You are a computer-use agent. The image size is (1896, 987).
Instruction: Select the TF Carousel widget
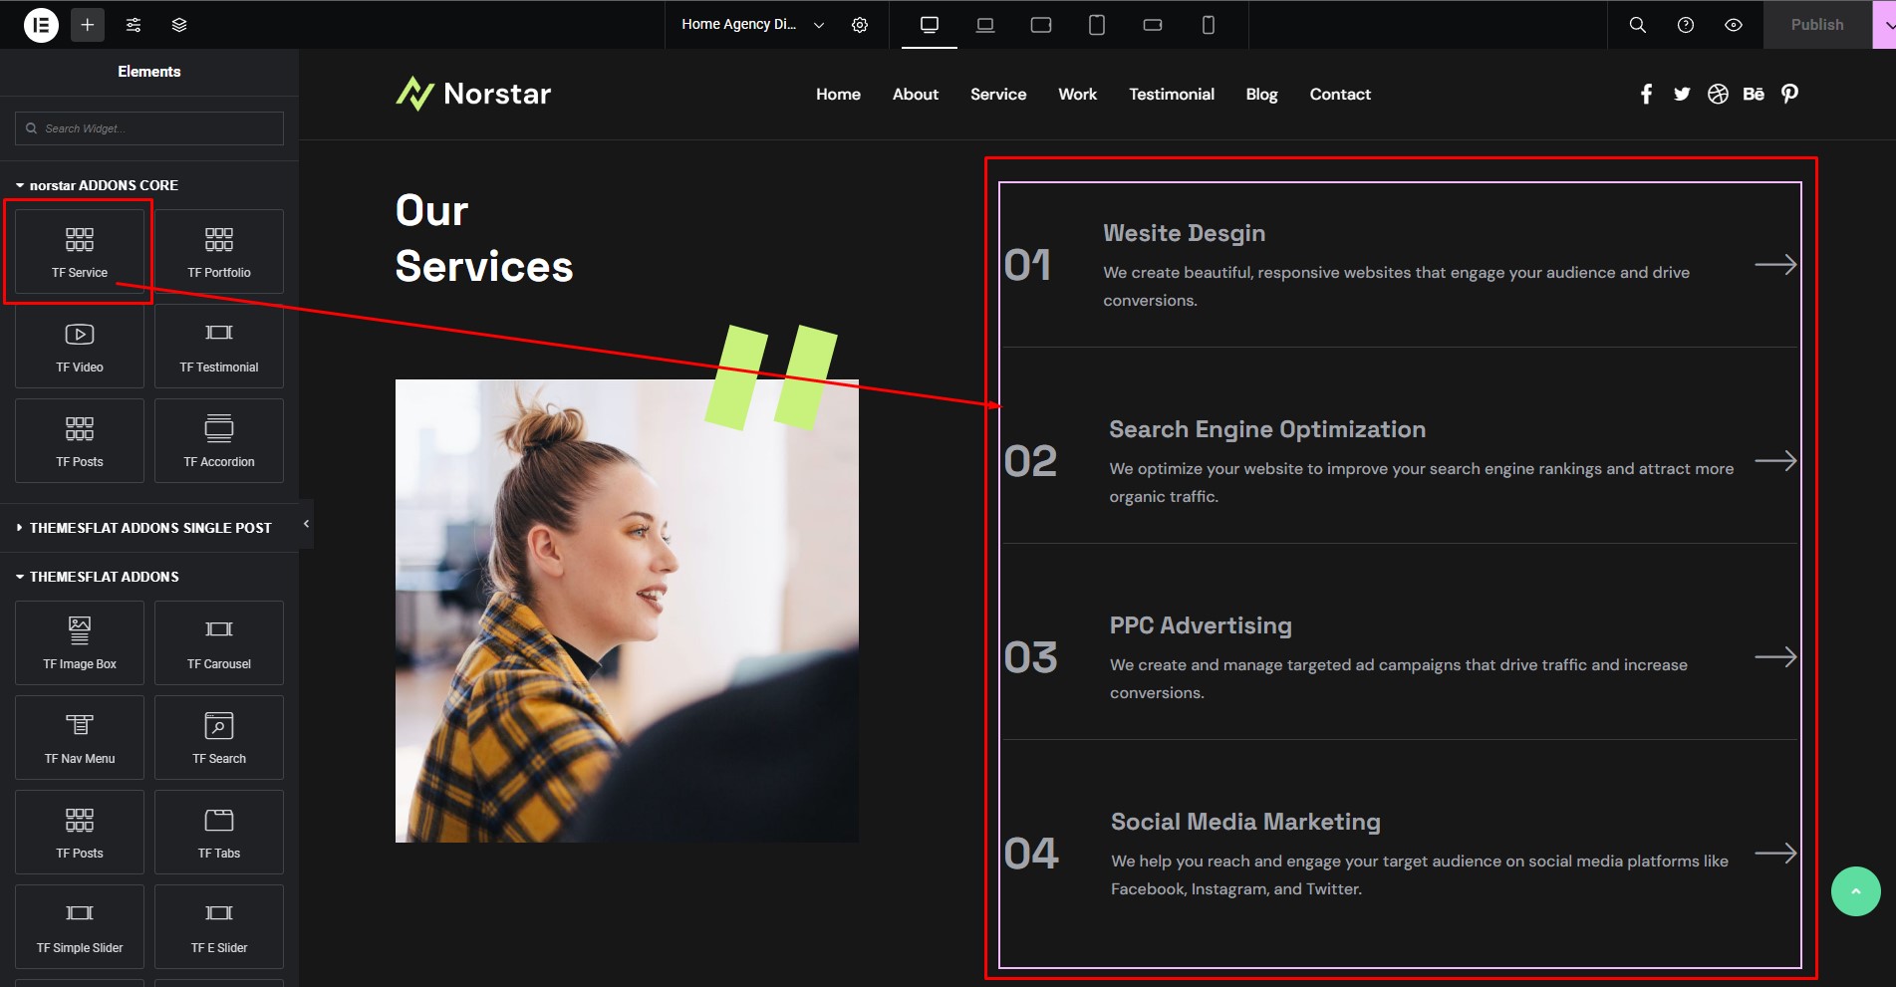[219, 642]
